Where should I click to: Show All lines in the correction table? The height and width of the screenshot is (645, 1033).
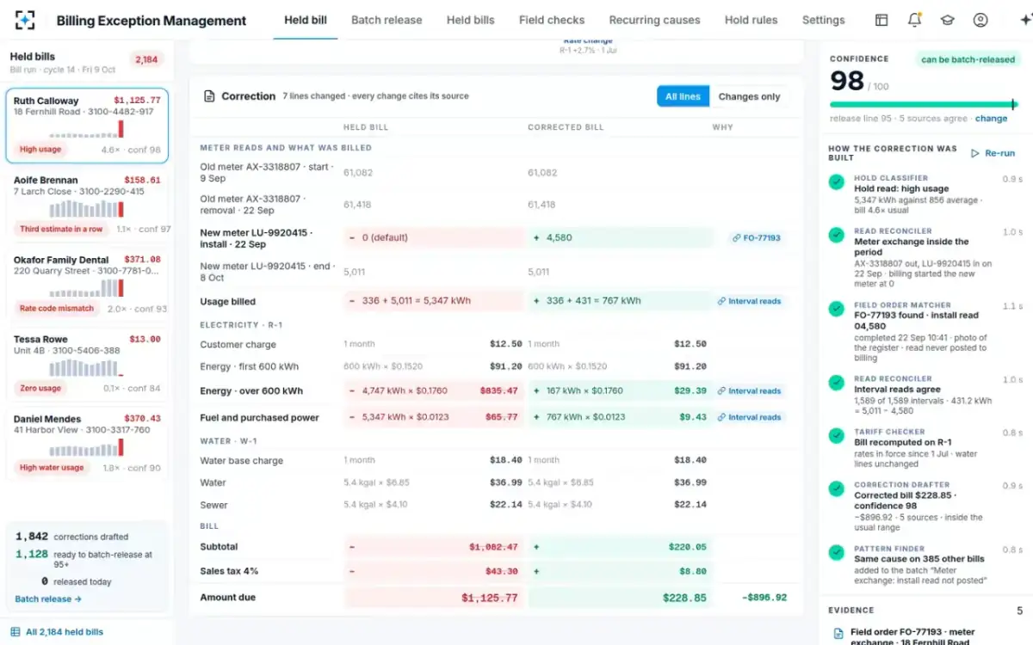pyautogui.click(x=683, y=96)
